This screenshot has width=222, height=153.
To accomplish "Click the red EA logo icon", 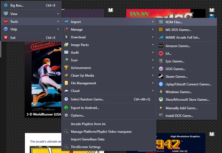I will (x=161, y=53).
